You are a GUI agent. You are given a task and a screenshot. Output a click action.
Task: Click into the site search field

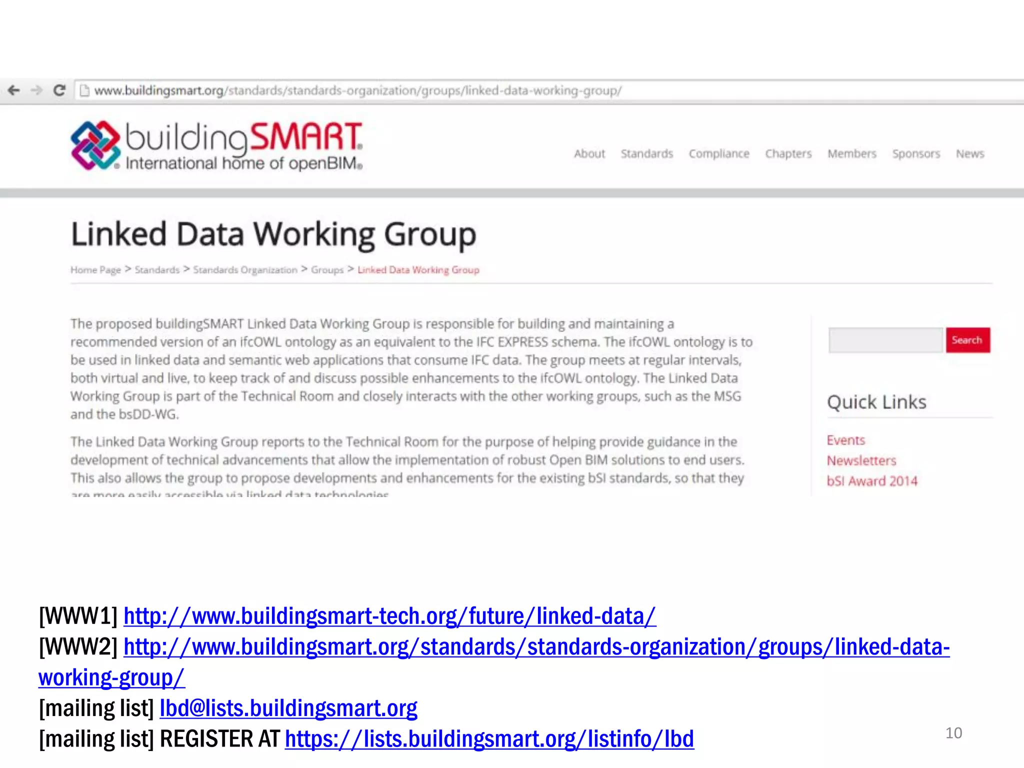point(885,340)
